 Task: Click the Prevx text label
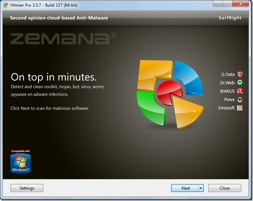coord(229,100)
